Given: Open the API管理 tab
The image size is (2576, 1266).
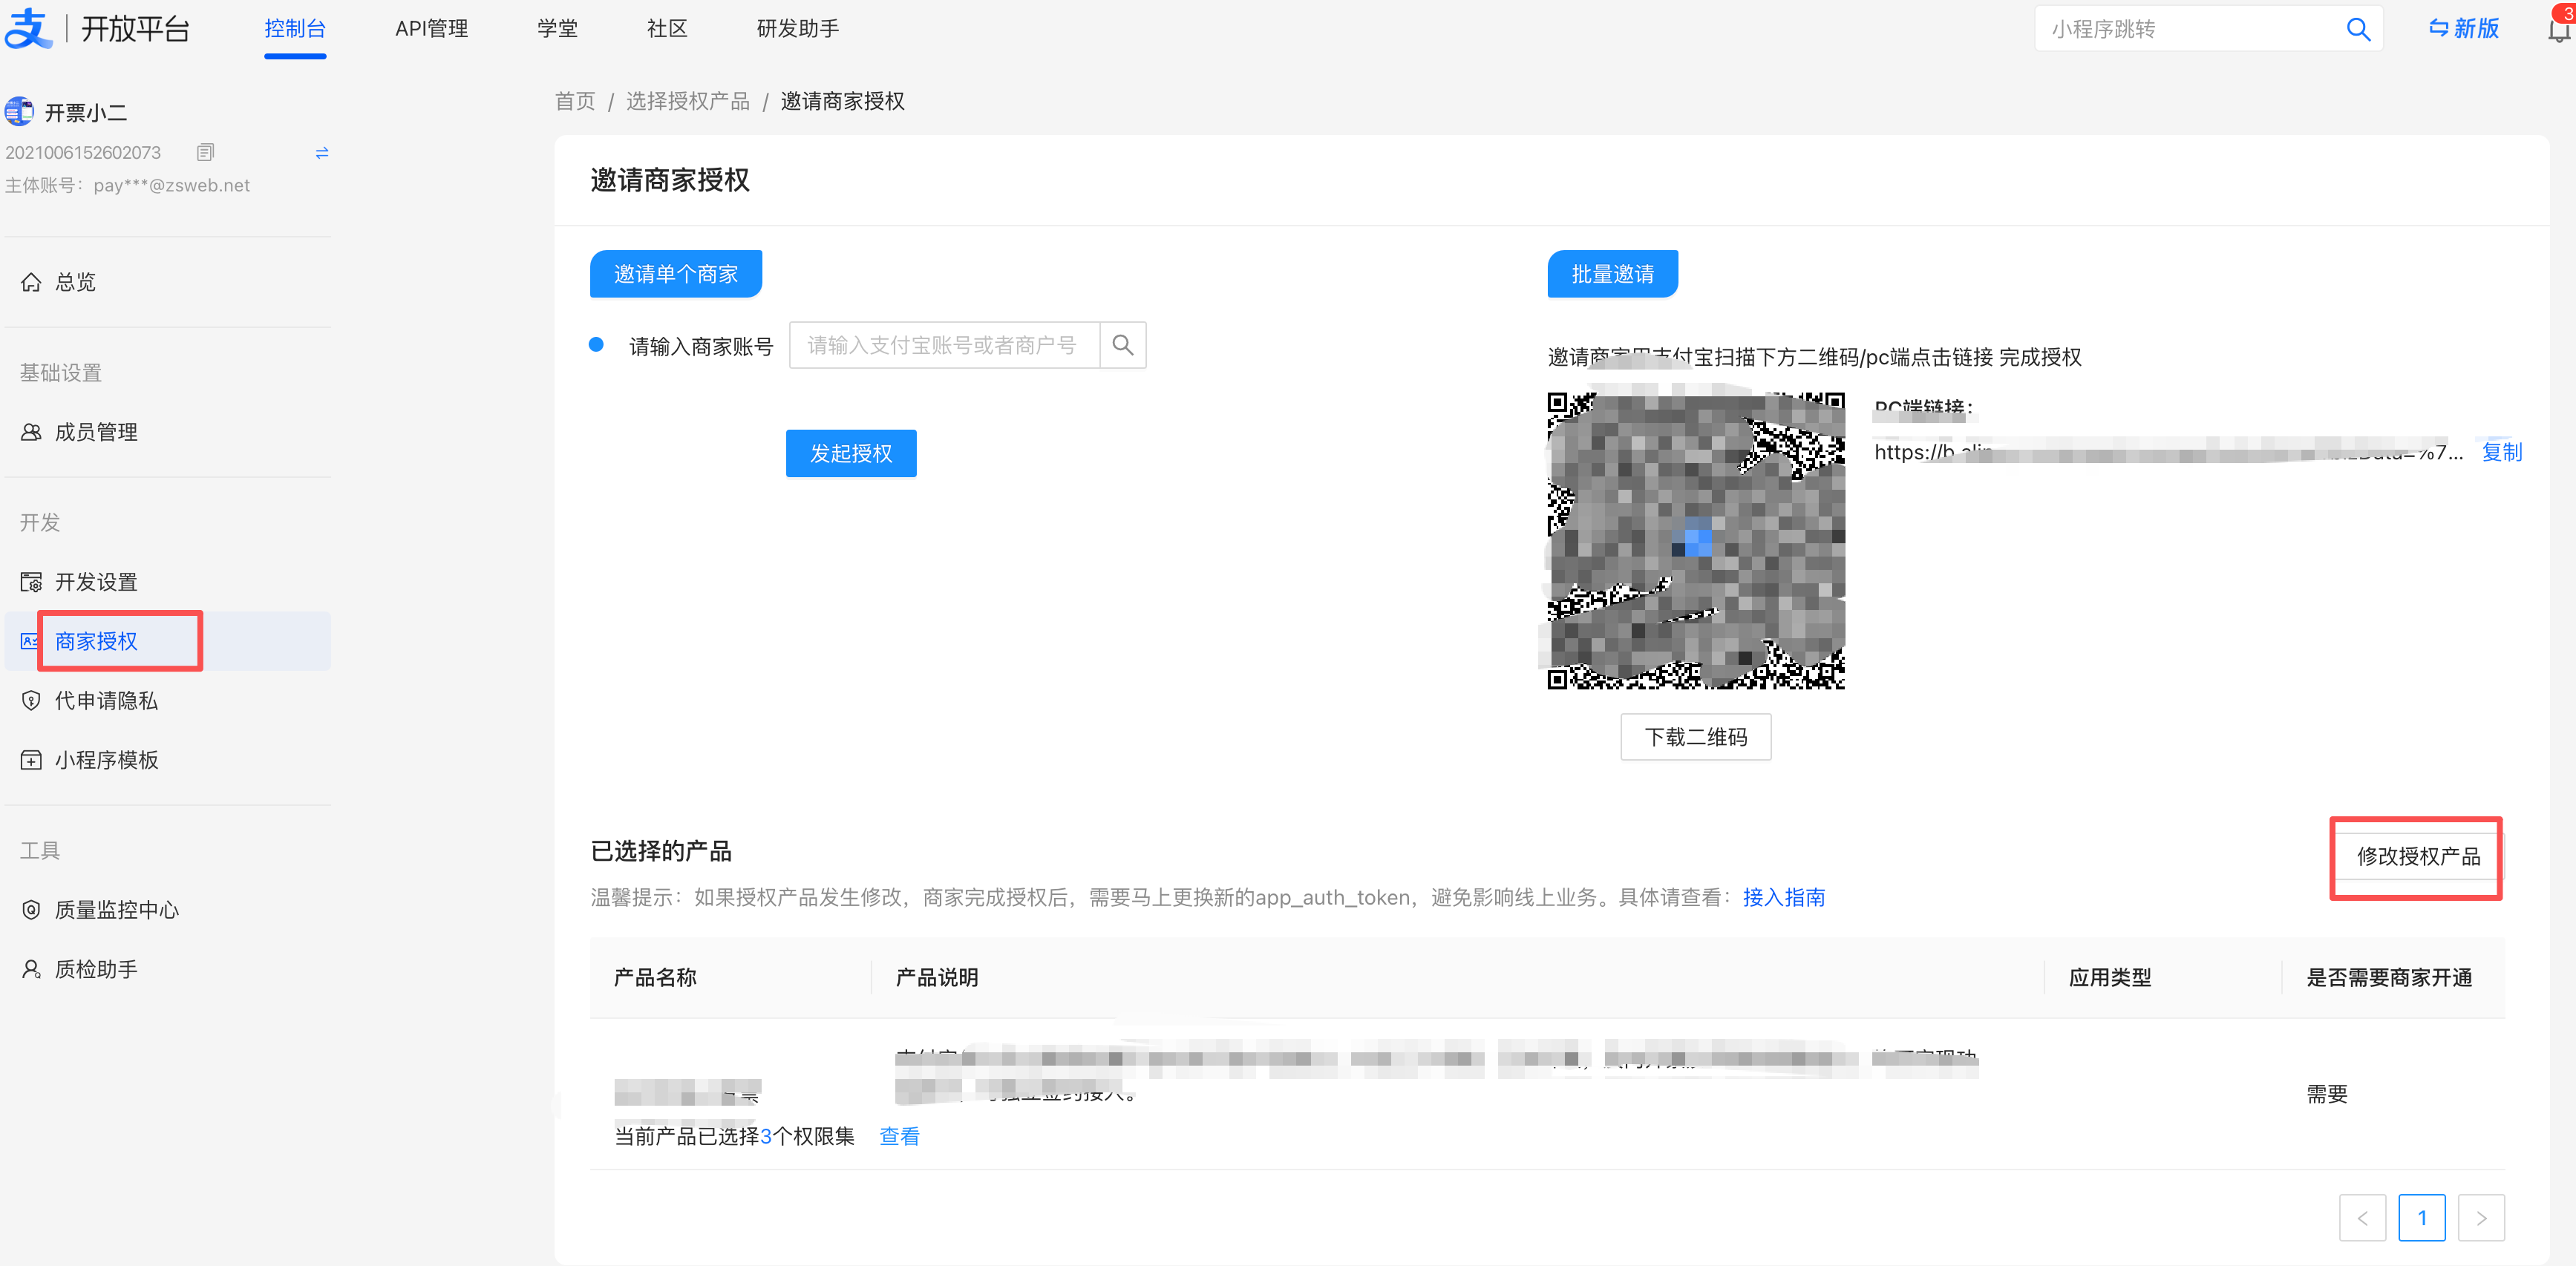Looking at the screenshot, I should click(431, 29).
